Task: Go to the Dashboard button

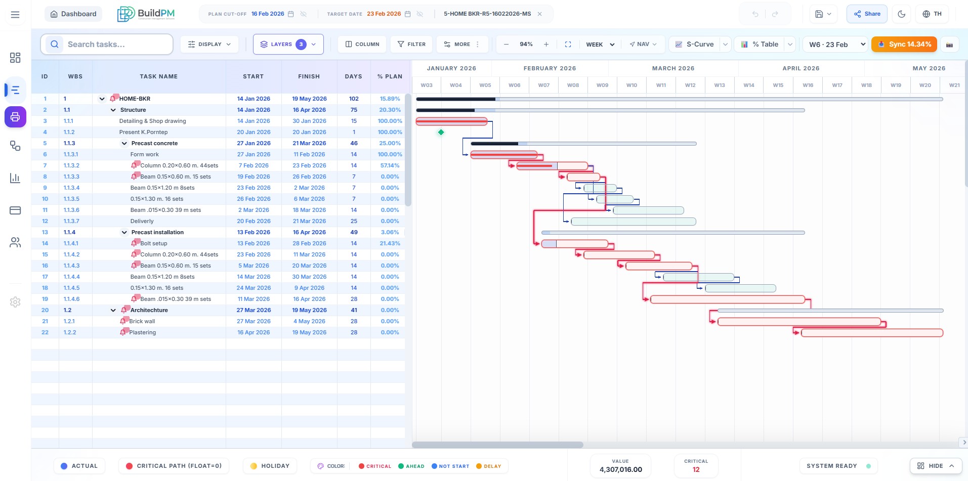Action: pos(73,14)
